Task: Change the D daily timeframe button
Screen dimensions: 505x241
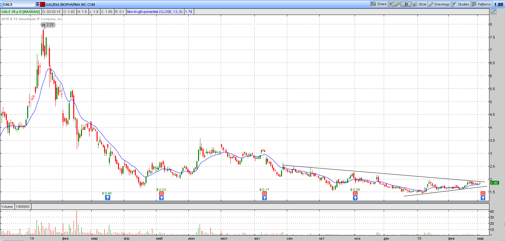Action: (406, 4)
